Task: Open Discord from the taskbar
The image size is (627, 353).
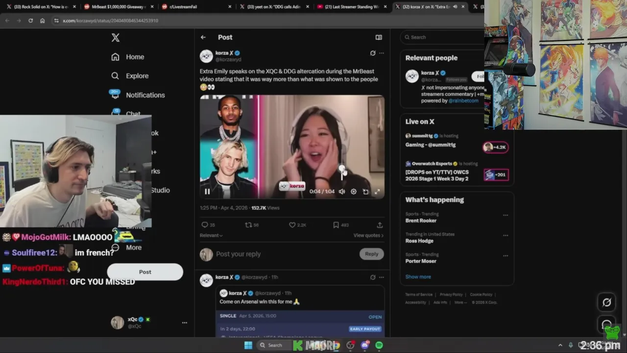Action: pyautogui.click(x=365, y=345)
